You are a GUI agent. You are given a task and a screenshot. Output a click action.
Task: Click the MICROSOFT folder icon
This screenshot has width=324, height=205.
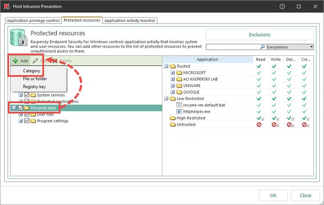click(x=179, y=73)
